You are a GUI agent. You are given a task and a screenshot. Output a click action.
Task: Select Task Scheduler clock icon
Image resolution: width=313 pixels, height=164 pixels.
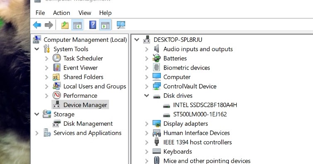pos(57,58)
